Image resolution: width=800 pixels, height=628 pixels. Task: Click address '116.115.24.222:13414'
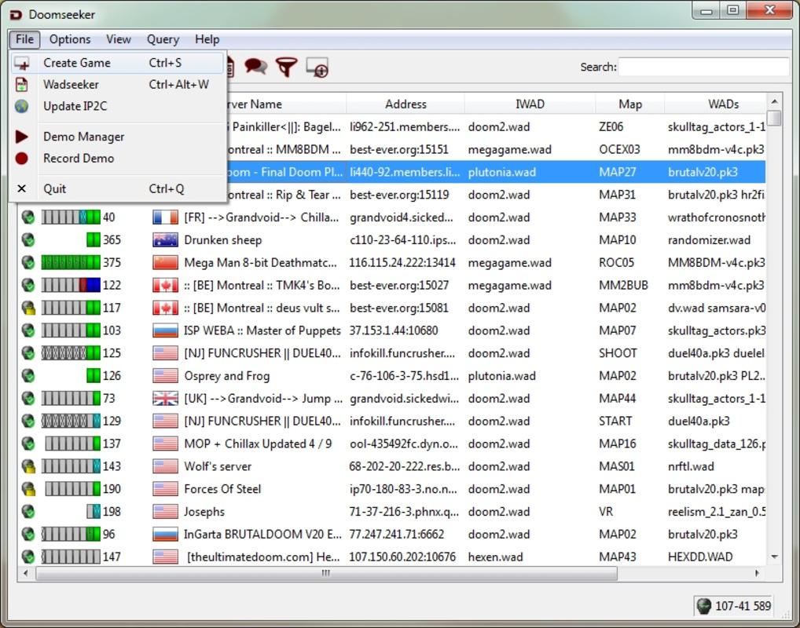point(402,263)
